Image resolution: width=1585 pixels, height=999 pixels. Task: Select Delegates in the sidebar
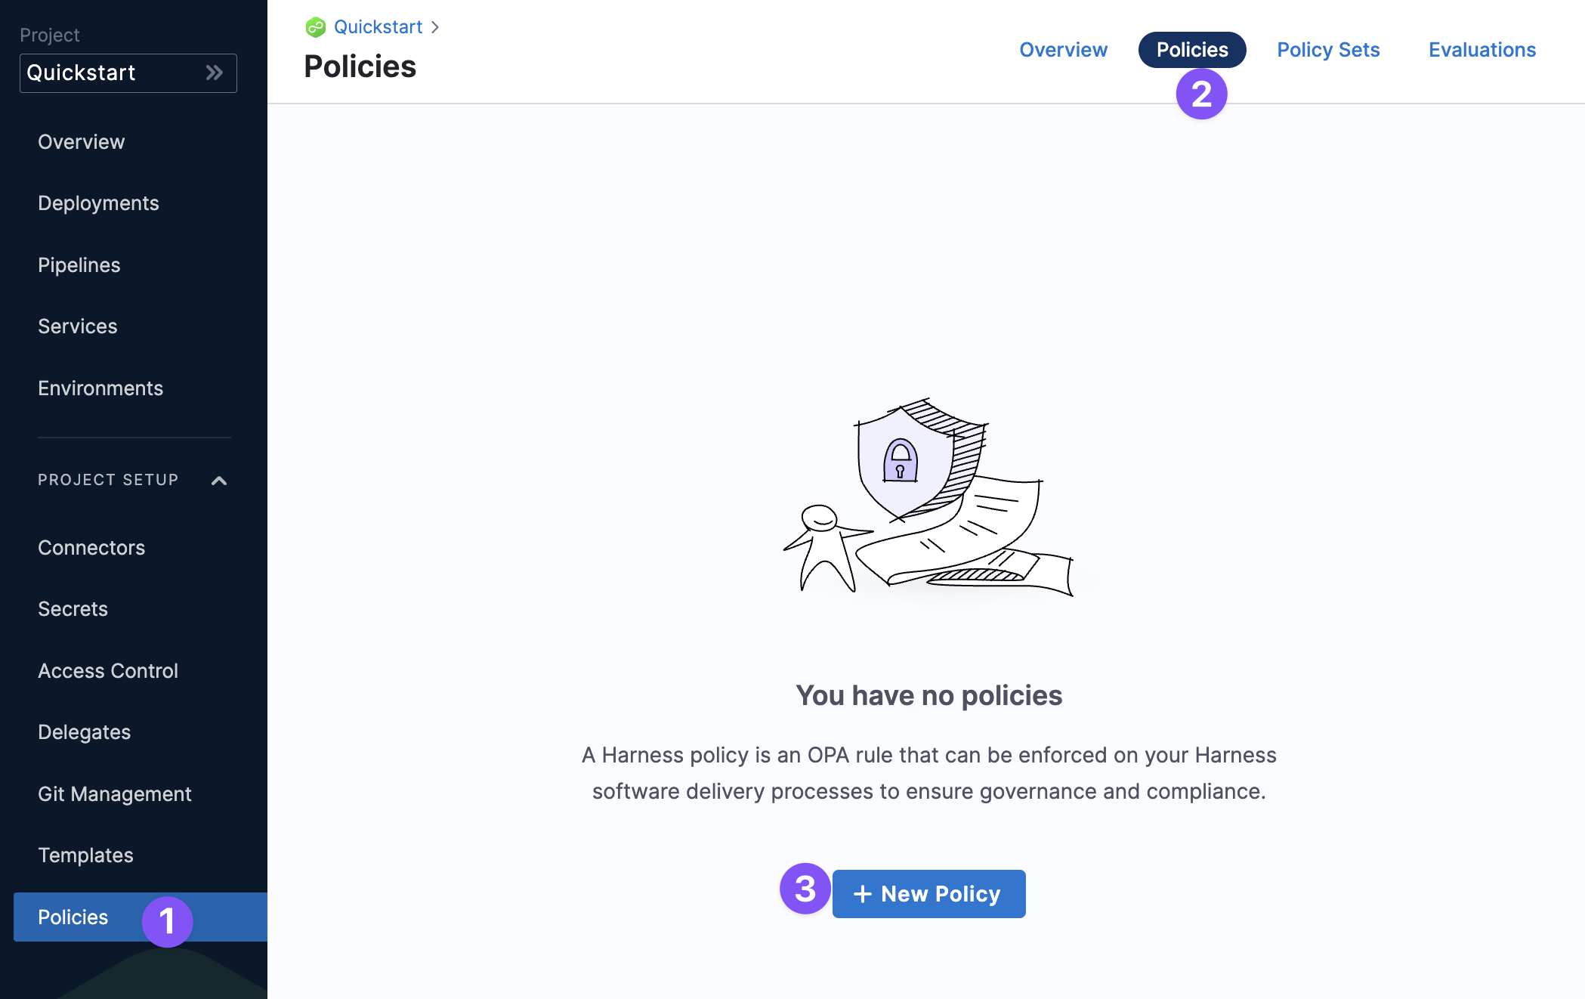pos(85,732)
